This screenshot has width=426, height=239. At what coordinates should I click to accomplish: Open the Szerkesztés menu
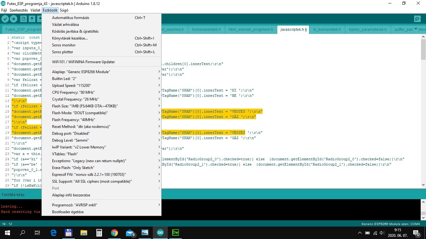point(19,10)
